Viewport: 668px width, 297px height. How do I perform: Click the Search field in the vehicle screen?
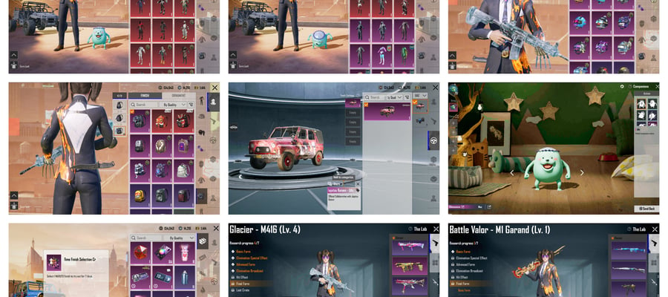(373, 97)
